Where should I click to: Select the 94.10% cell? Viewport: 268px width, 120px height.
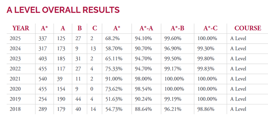pos(143,38)
